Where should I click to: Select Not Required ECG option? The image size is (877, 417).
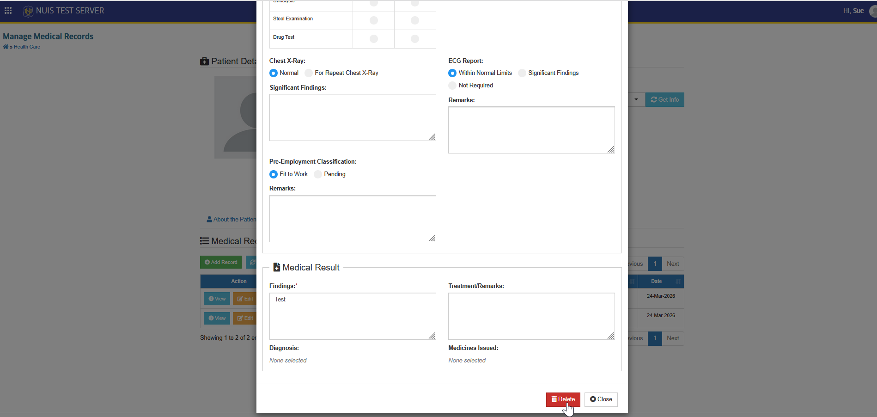click(452, 86)
